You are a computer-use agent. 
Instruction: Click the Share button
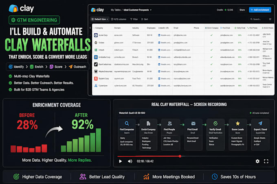pos(242,10)
